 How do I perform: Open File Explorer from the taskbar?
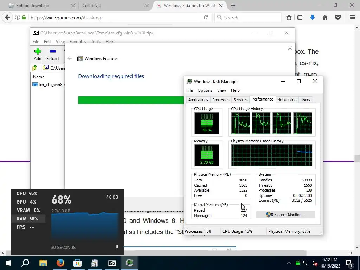pos(43,263)
